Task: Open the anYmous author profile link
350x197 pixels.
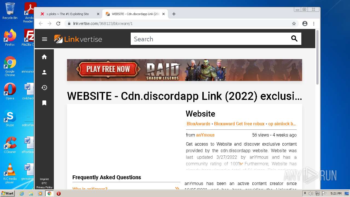Action: (205, 135)
